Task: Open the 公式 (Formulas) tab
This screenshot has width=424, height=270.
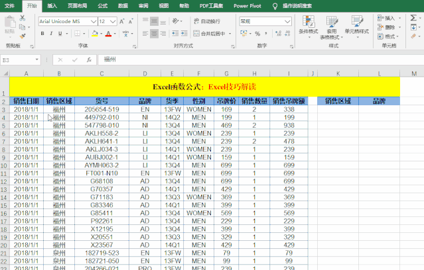Action: click(x=103, y=5)
